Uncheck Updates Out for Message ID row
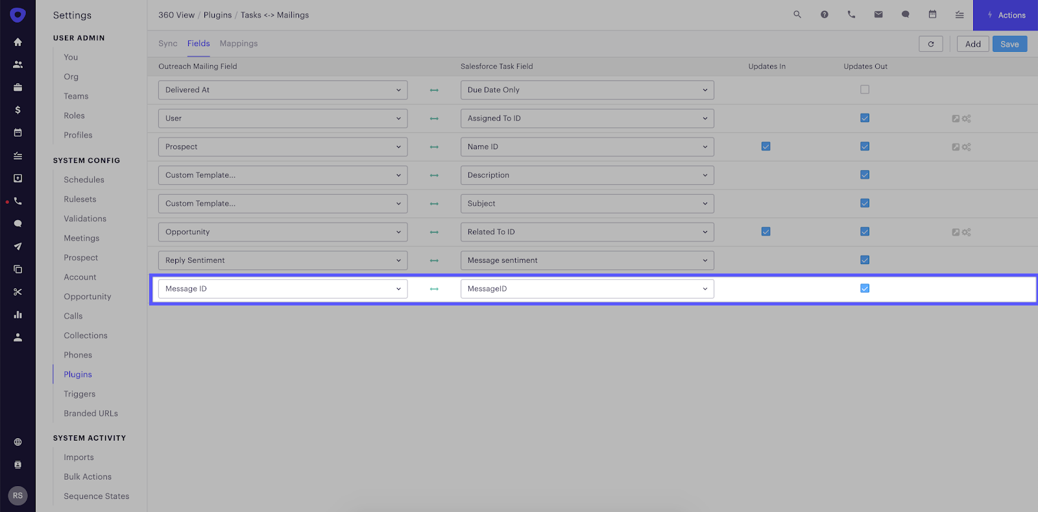Viewport: 1038px width, 512px height. [865, 288]
